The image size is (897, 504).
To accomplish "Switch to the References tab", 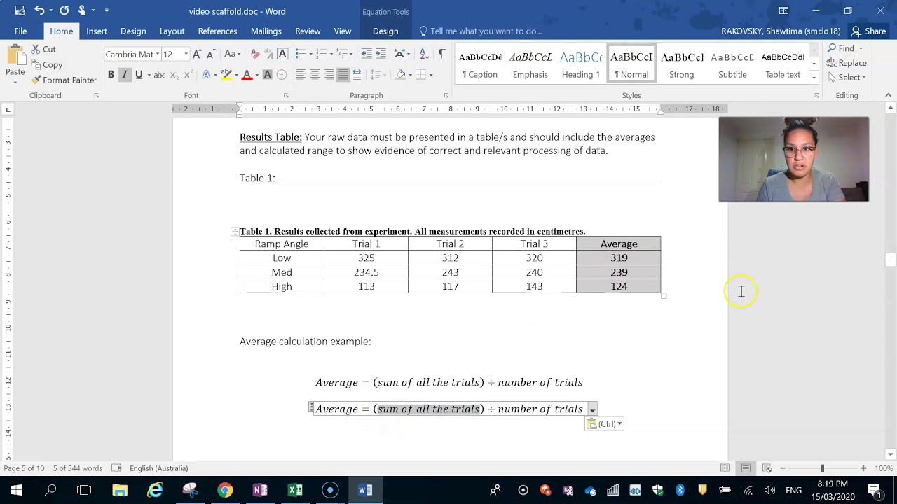I will 217,31.
